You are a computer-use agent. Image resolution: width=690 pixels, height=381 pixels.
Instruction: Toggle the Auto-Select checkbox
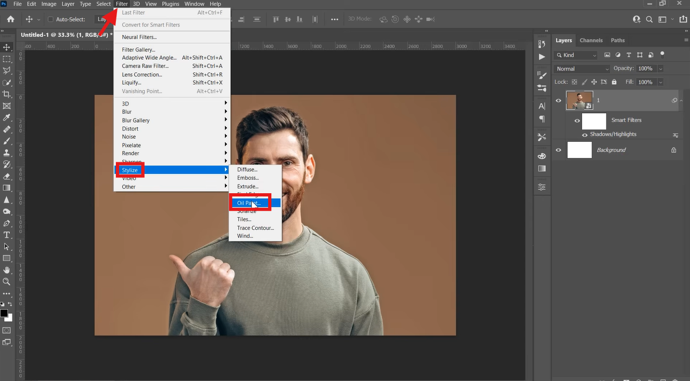(x=51, y=19)
